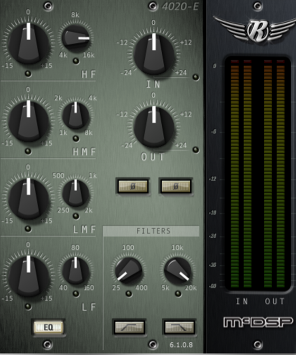This screenshot has width=296, height=355.
Task: Toggle the LED below the HMF frequency knob
Action: pos(76,138)
